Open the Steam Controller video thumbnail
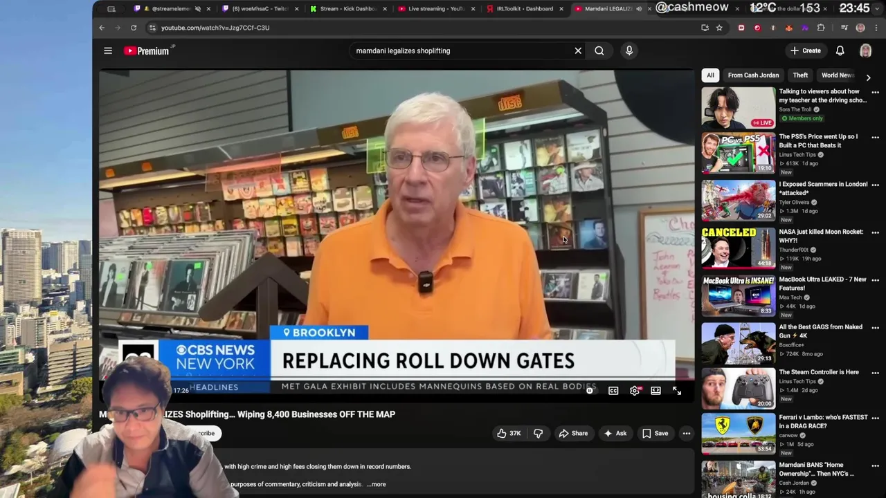Image resolution: width=886 pixels, height=498 pixels. pos(739,388)
